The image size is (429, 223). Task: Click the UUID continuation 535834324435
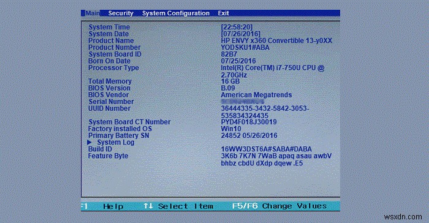(x=245, y=115)
